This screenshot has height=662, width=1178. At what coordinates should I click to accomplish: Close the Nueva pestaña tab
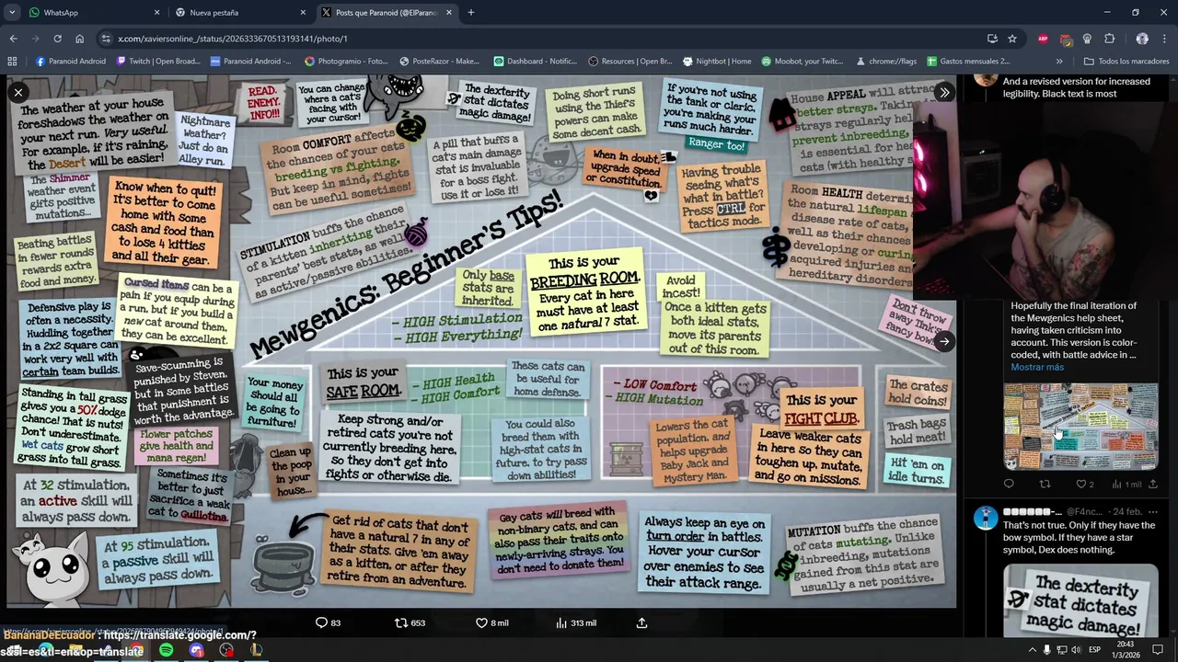pyautogui.click(x=303, y=13)
